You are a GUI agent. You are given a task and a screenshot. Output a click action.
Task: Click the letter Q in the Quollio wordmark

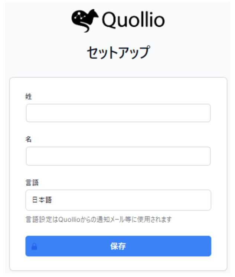point(109,20)
